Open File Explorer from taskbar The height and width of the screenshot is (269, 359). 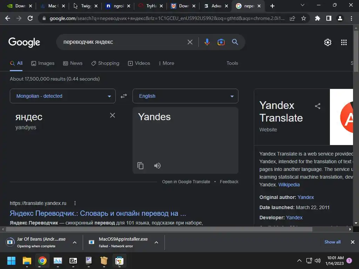[x=27, y=261]
